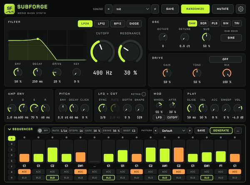
Task: Open the Sound preset dropdown showing Init
Action: pos(132,9)
